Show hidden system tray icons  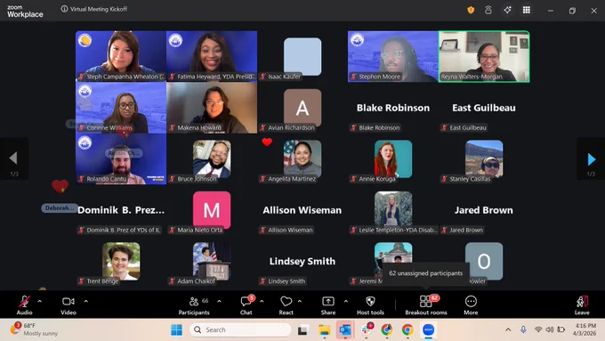tap(508, 329)
